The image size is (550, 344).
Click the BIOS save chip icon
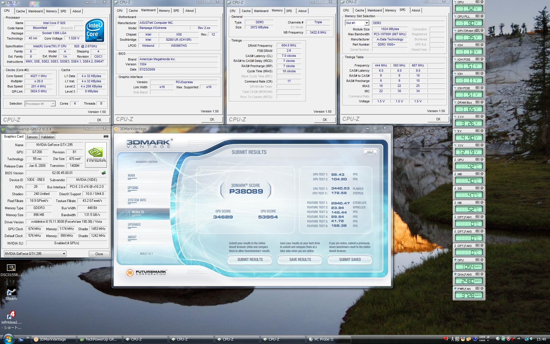pyautogui.click(x=104, y=173)
